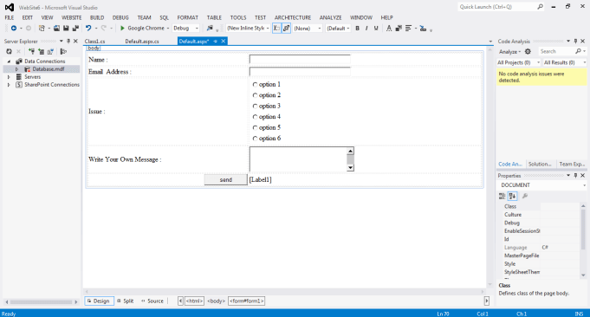Screen dimensions: 590x317
Task: Select the option 6 radio button
Action: [255, 139]
